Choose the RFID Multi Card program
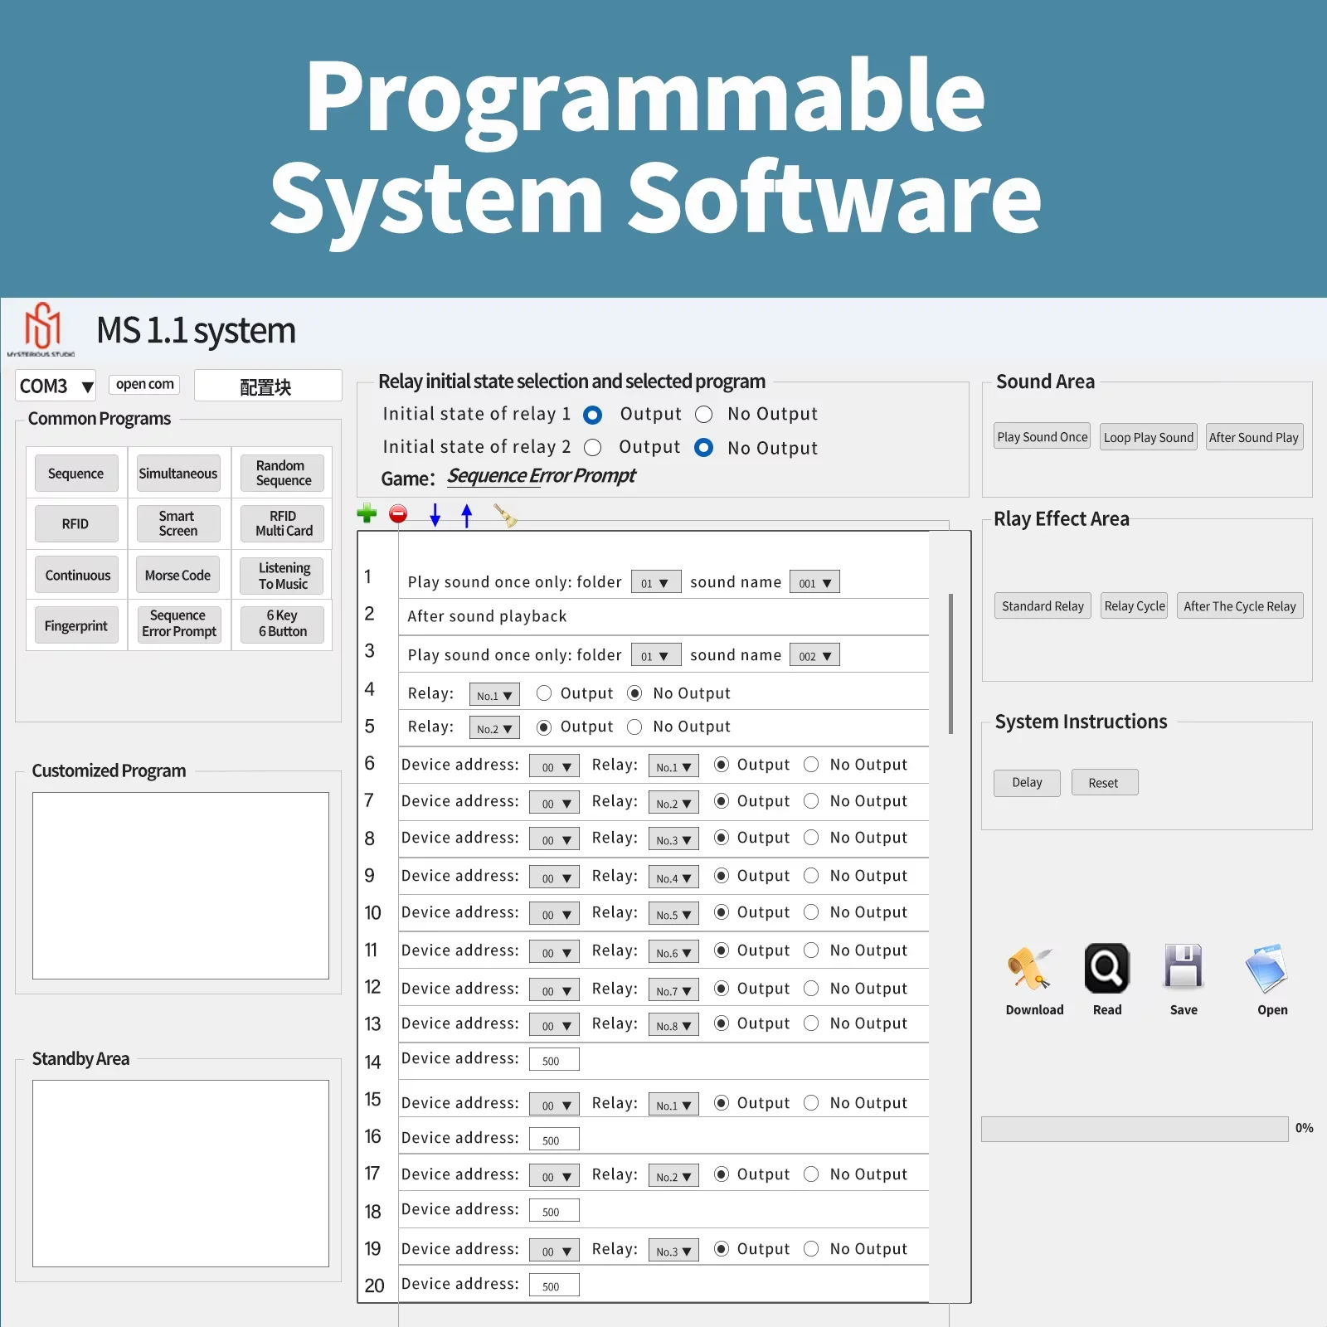This screenshot has width=1327, height=1327. click(x=283, y=524)
